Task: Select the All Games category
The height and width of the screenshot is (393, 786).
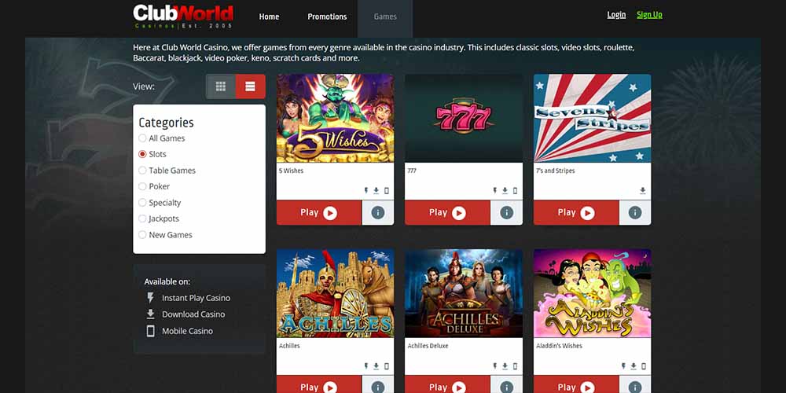Action: (x=142, y=138)
